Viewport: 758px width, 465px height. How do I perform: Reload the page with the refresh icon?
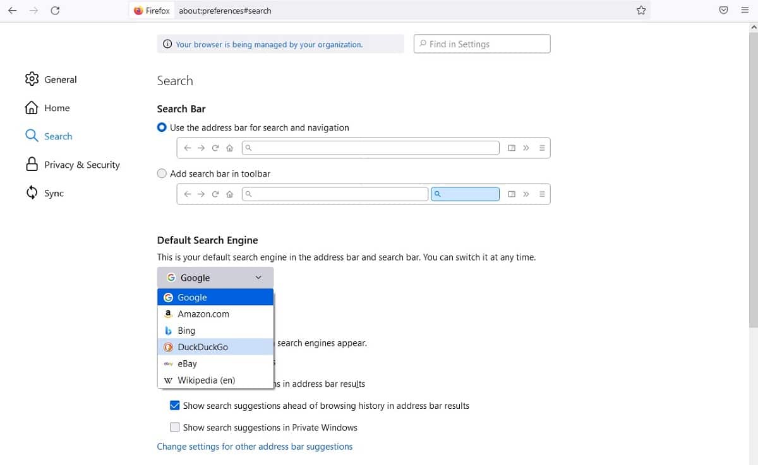[x=55, y=11]
